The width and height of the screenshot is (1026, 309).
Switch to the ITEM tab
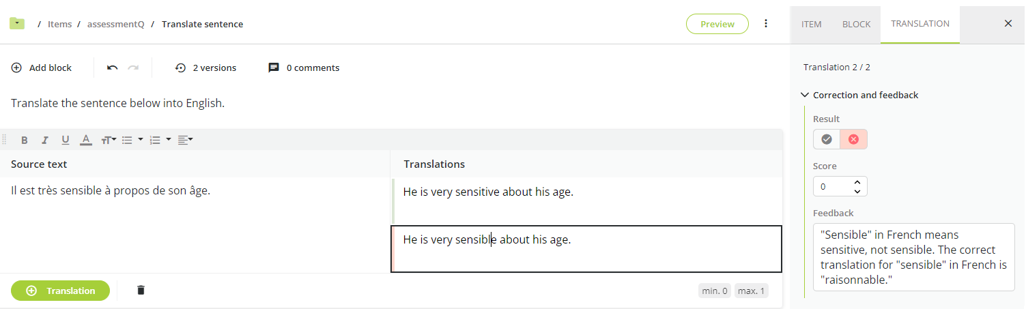tap(811, 24)
